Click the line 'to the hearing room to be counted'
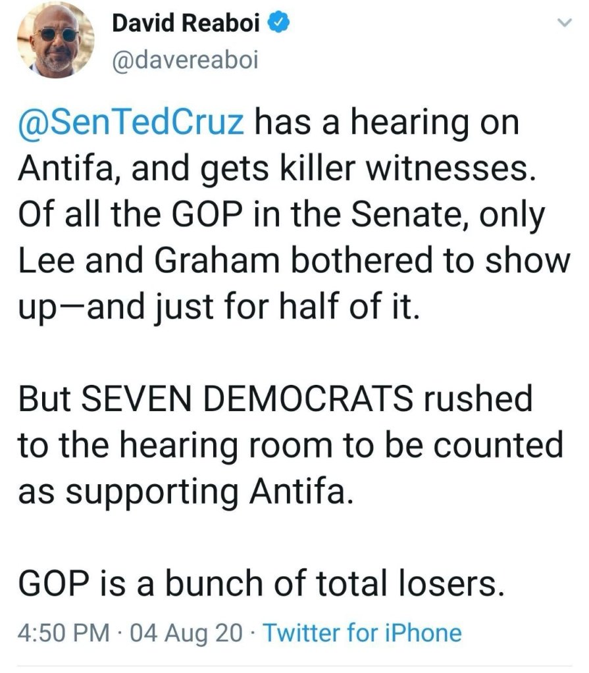 pos(290,445)
